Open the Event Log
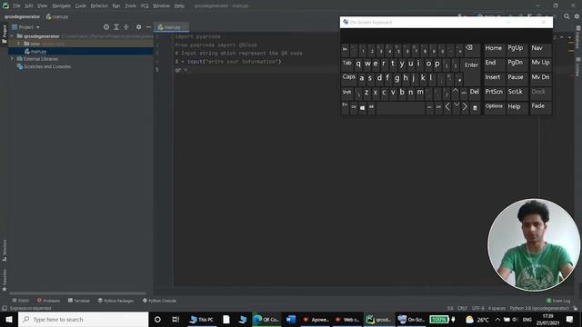This screenshot has height=327, width=582. click(x=558, y=301)
